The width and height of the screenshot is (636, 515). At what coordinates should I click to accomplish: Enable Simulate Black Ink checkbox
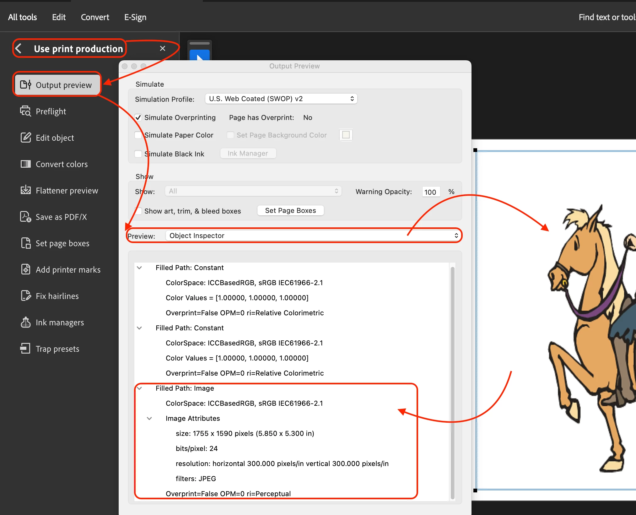(138, 154)
